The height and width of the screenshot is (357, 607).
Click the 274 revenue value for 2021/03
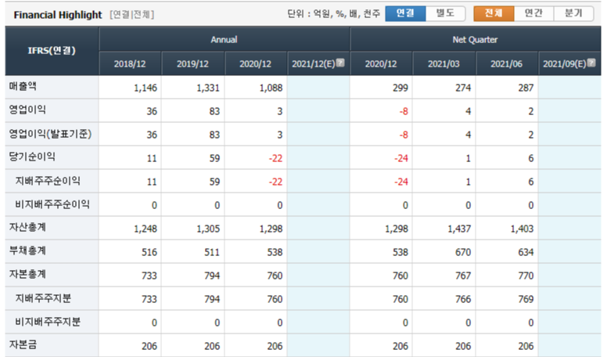pos(463,88)
